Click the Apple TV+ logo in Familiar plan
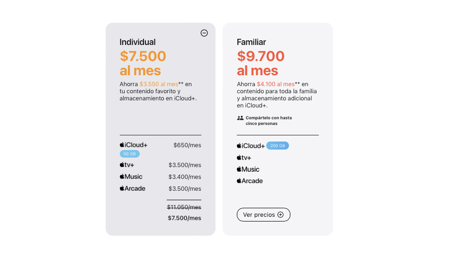The height and width of the screenshot is (257, 459). [x=244, y=158]
